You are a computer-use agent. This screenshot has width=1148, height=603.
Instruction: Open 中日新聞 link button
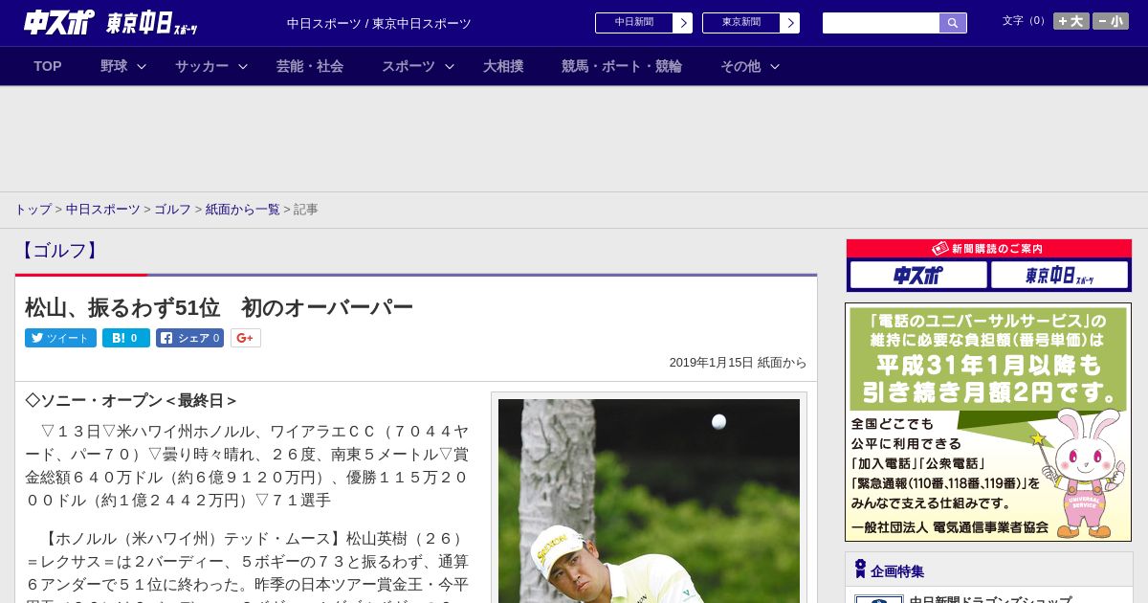pyautogui.click(x=634, y=23)
